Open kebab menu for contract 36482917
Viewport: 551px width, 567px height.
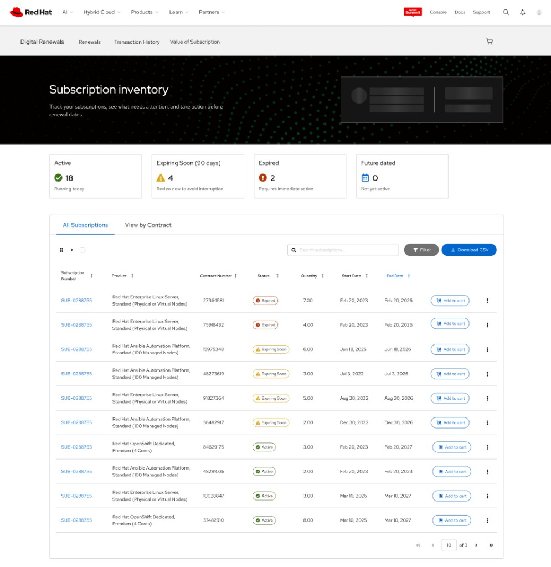point(487,422)
